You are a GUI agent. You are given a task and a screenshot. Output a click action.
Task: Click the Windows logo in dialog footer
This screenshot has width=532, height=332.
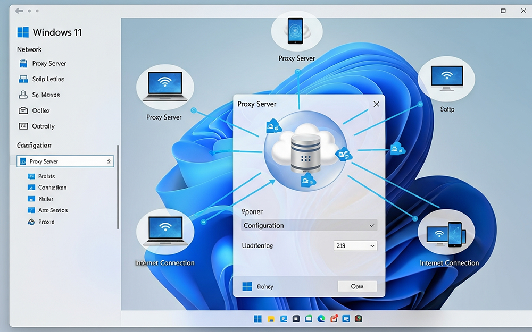[247, 286]
